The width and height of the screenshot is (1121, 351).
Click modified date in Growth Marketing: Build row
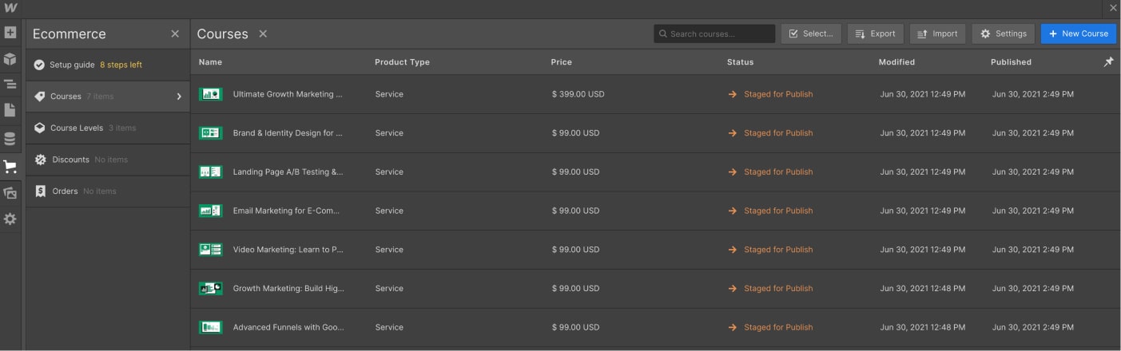point(923,289)
